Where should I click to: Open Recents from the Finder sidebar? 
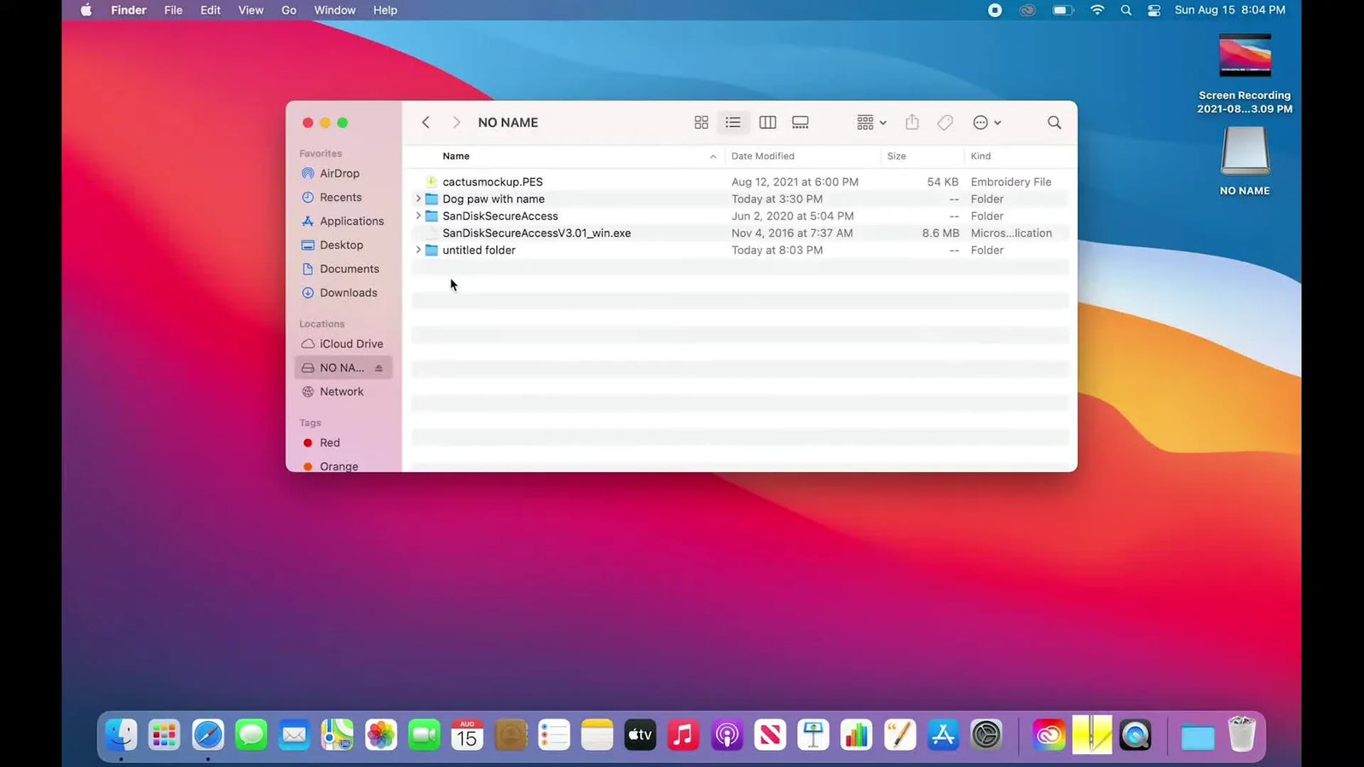click(x=341, y=197)
